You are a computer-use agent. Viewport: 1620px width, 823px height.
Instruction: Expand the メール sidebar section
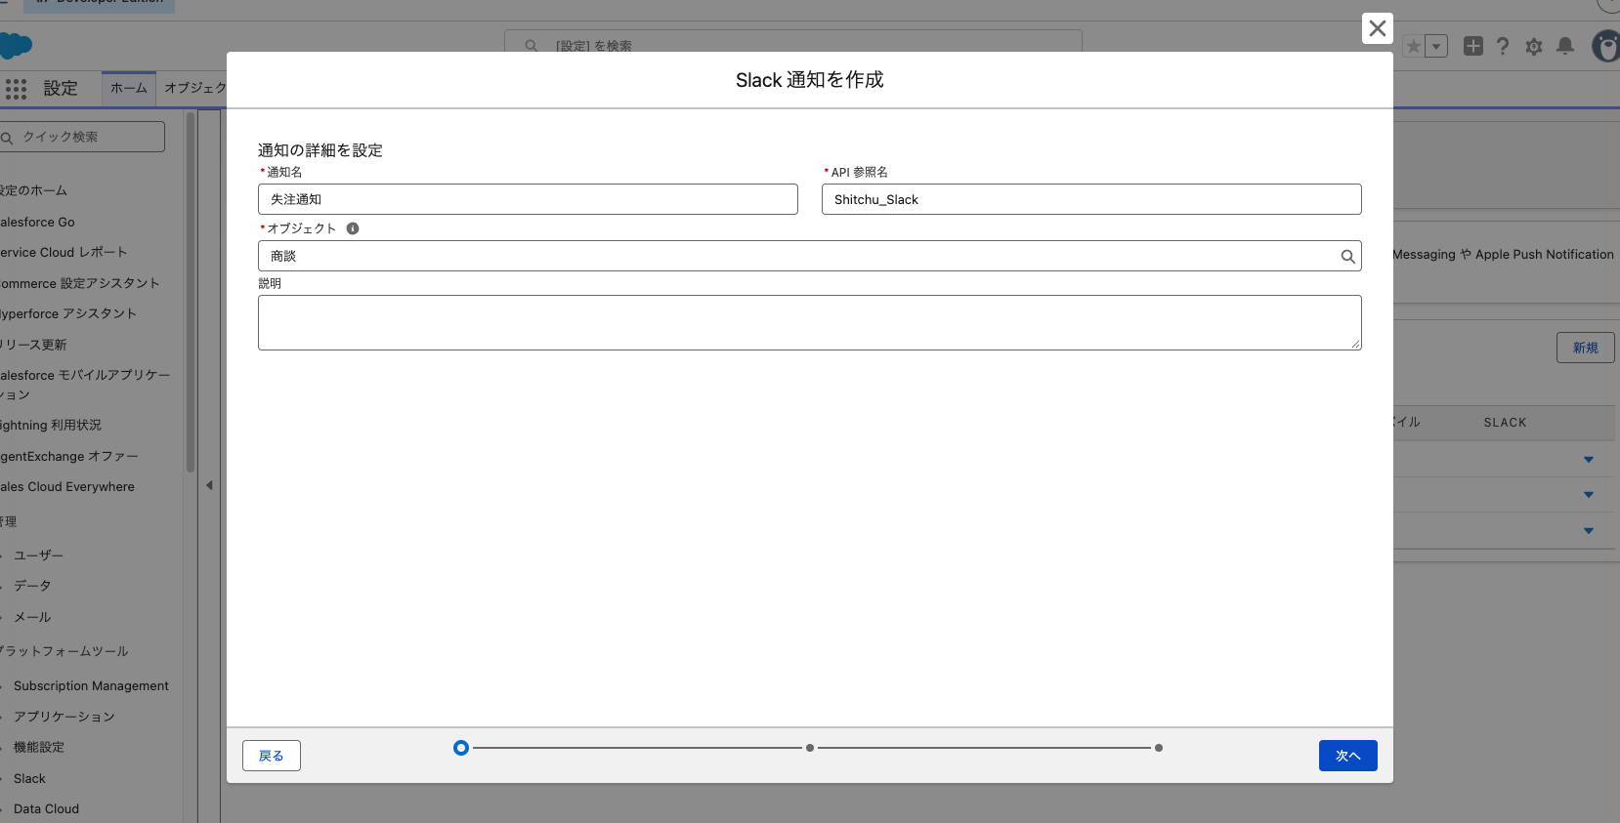click(32, 617)
